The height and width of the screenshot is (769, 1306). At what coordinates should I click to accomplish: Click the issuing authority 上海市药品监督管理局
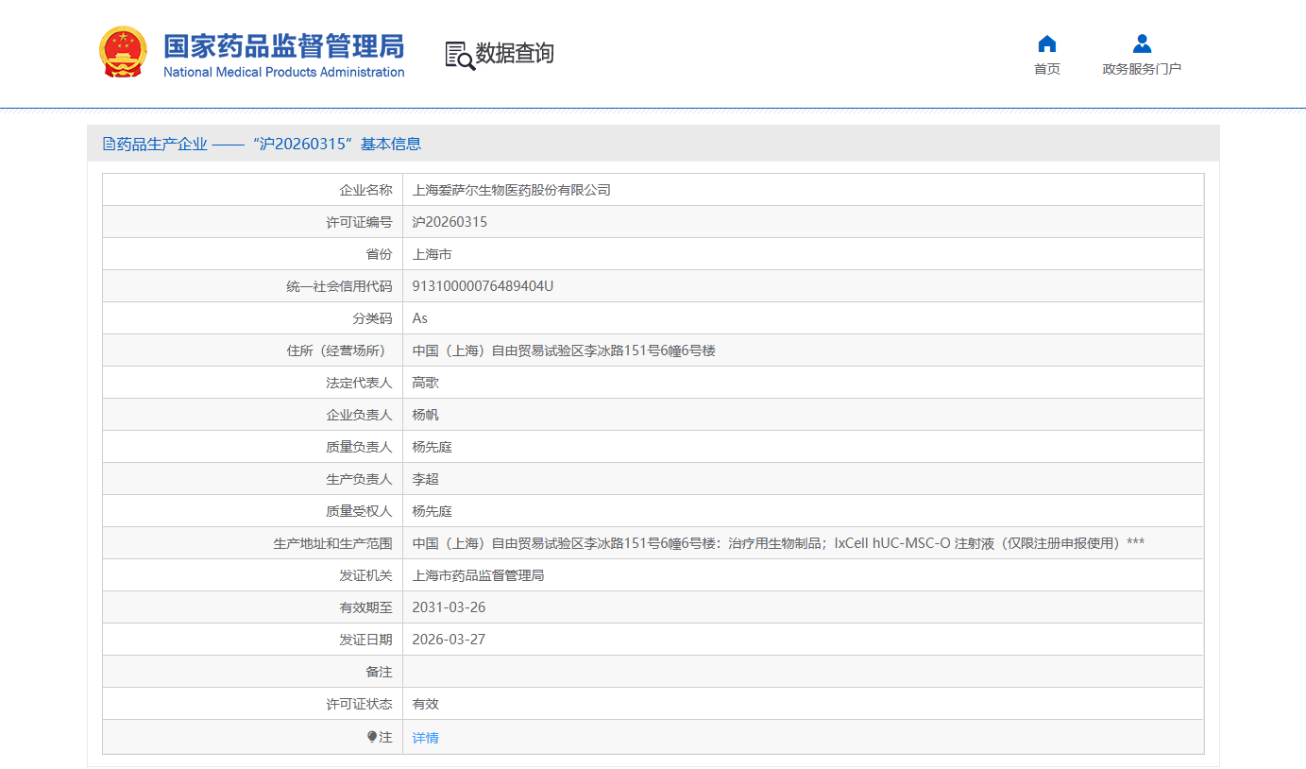[478, 575]
